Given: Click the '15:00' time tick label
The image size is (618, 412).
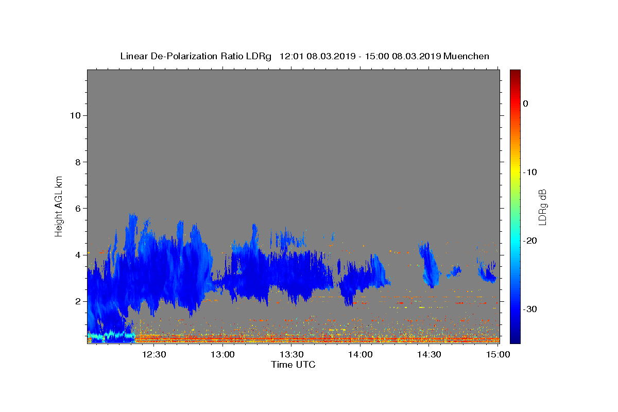Looking at the screenshot, I should point(498,355).
